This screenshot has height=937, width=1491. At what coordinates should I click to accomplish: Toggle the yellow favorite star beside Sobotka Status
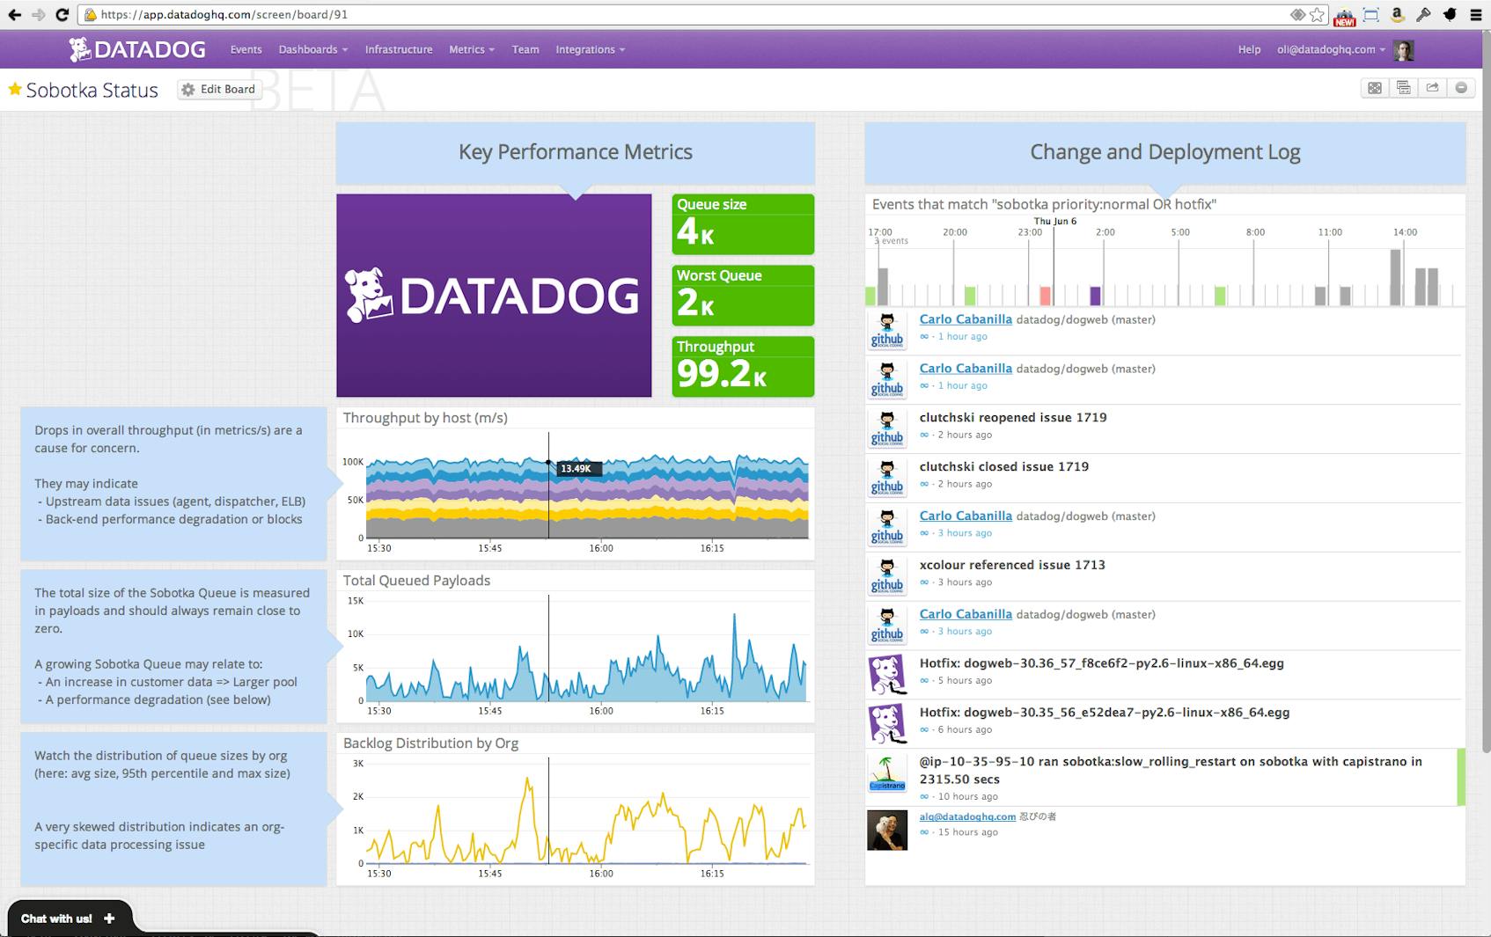[14, 89]
